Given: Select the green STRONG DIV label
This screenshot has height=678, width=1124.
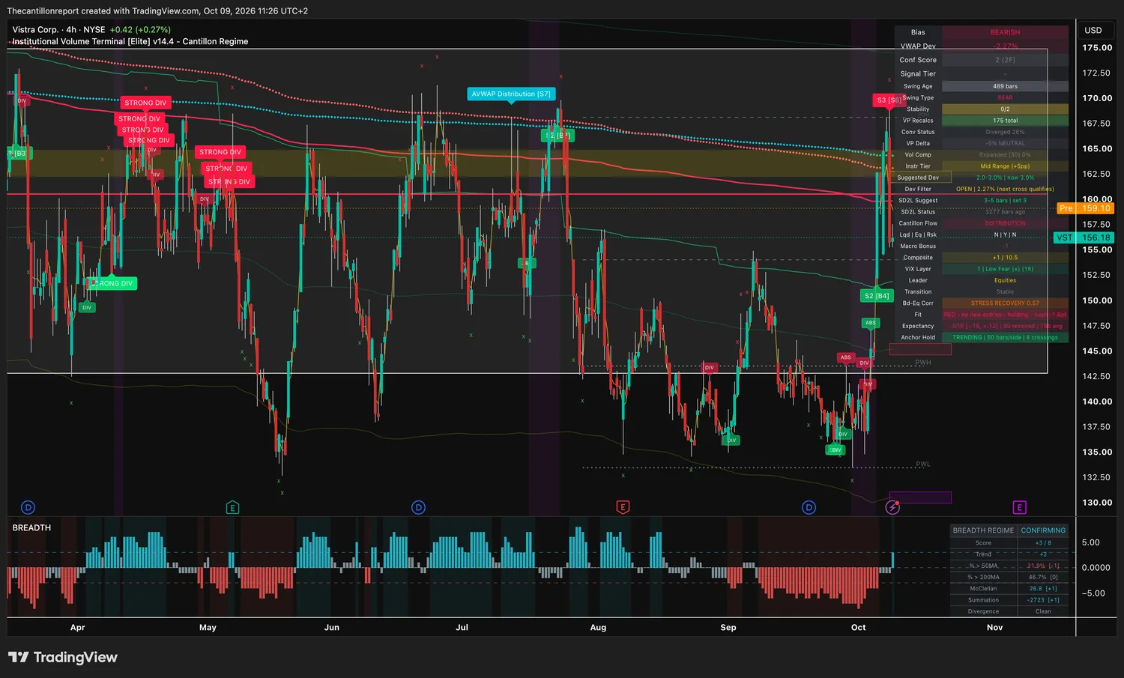Looking at the screenshot, I should (x=112, y=283).
